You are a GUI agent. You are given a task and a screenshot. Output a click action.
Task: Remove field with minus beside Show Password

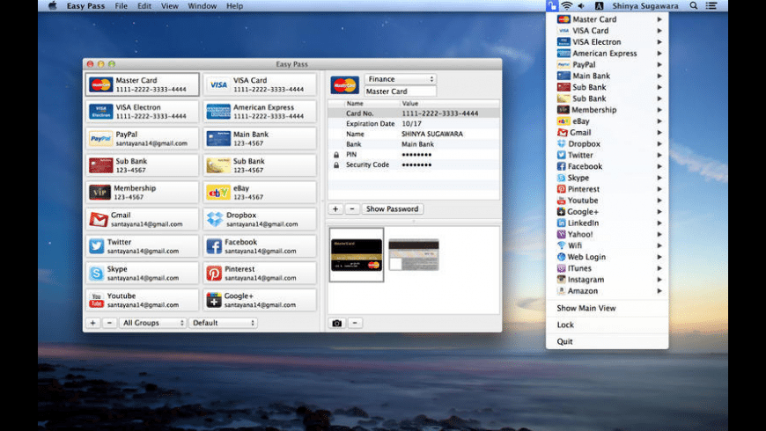click(x=351, y=209)
